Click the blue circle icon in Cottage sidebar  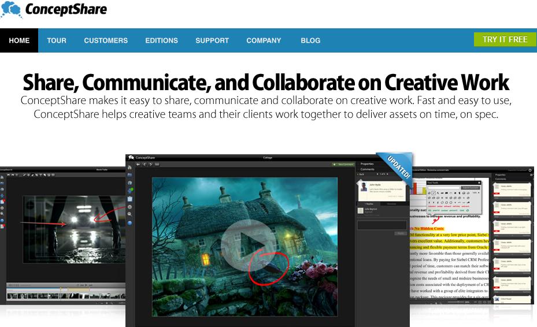pos(130,222)
